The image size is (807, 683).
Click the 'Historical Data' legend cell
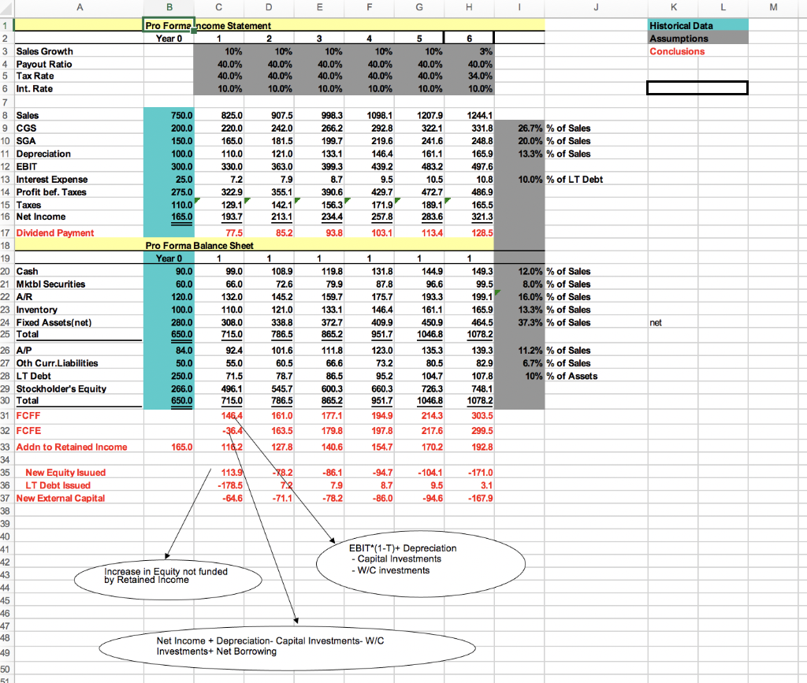[697, 25]
